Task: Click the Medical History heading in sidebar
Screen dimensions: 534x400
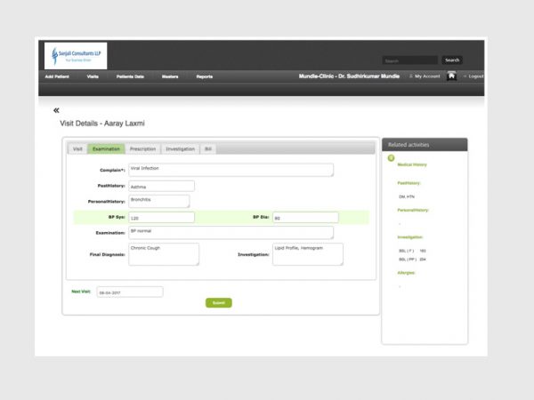Action: point(412,164)
